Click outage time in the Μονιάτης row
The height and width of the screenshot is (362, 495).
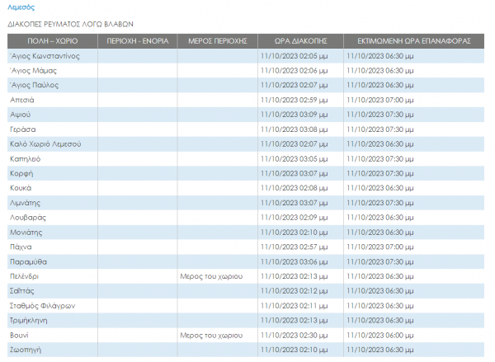(x=295, y=233)
